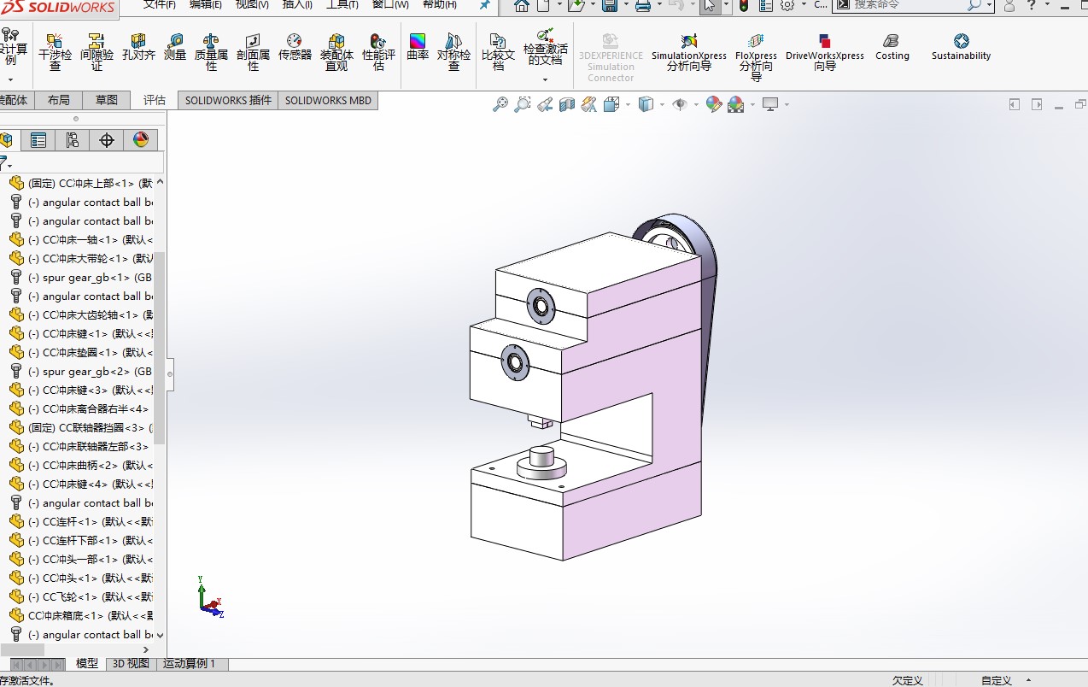1088x687 pixels.
Task: Open the Section Properties (剖面属性) tool
Action: (x=253, y=53)
